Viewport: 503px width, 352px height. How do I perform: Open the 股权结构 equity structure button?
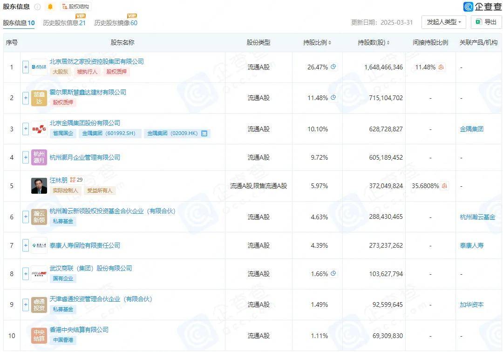[x=76, y=7]
